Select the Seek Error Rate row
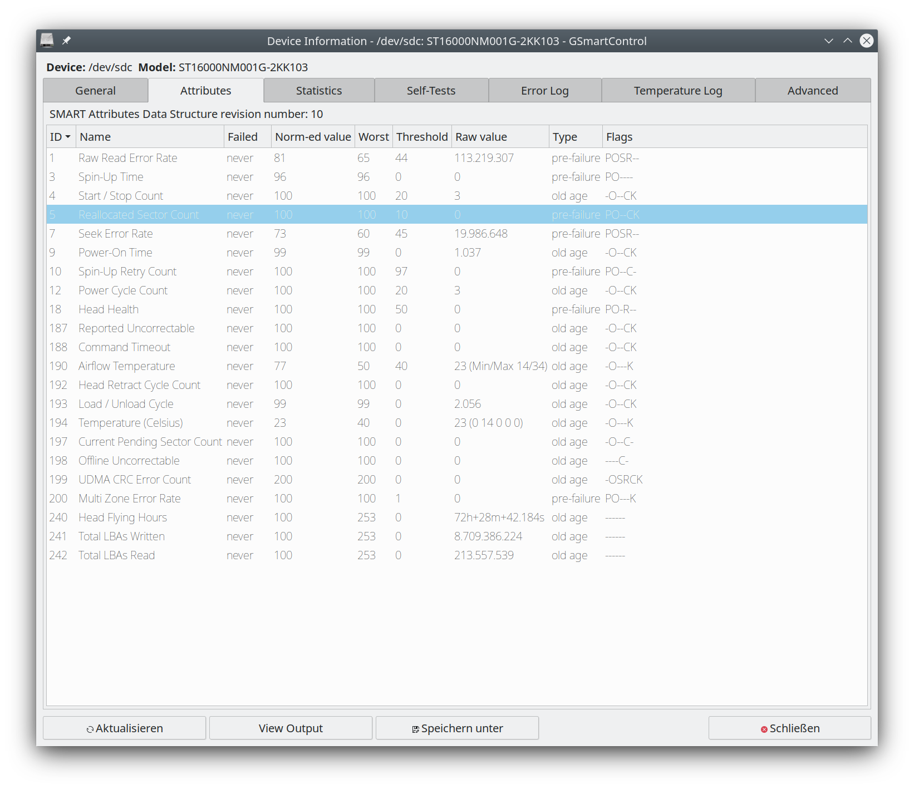Viewport: 914px width, 789px height. [x=456, y=234]
